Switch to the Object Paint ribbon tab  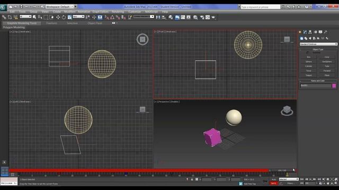point(95,23)
